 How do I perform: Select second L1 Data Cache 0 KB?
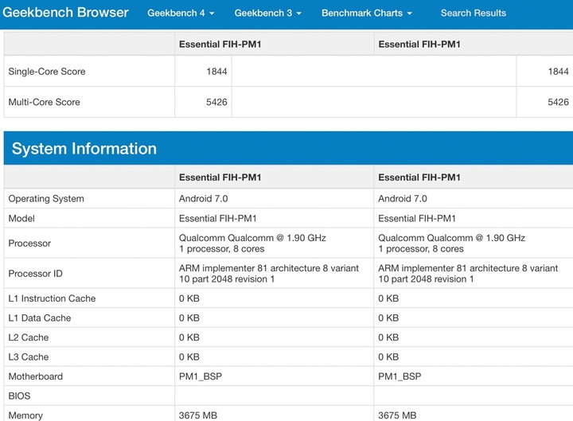tap(388, 318)
